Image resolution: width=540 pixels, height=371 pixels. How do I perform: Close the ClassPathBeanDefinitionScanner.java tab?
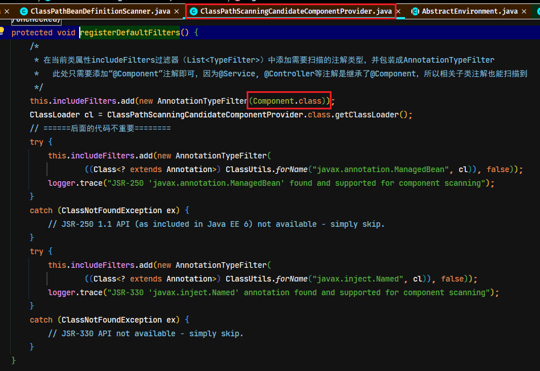tap(177, 11)
